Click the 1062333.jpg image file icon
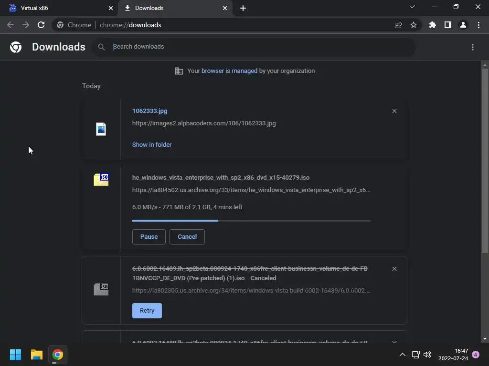 point(101,129)
